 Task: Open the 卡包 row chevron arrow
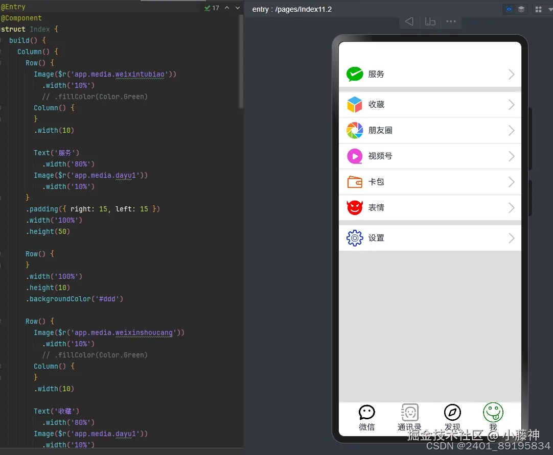pyautogui.click(x=512, y=182)
